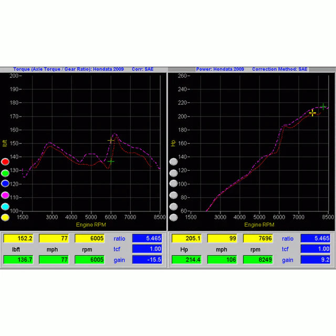336x336 pixels.
Task: Click the Torque graph title bar
Action: coord(83,69)
